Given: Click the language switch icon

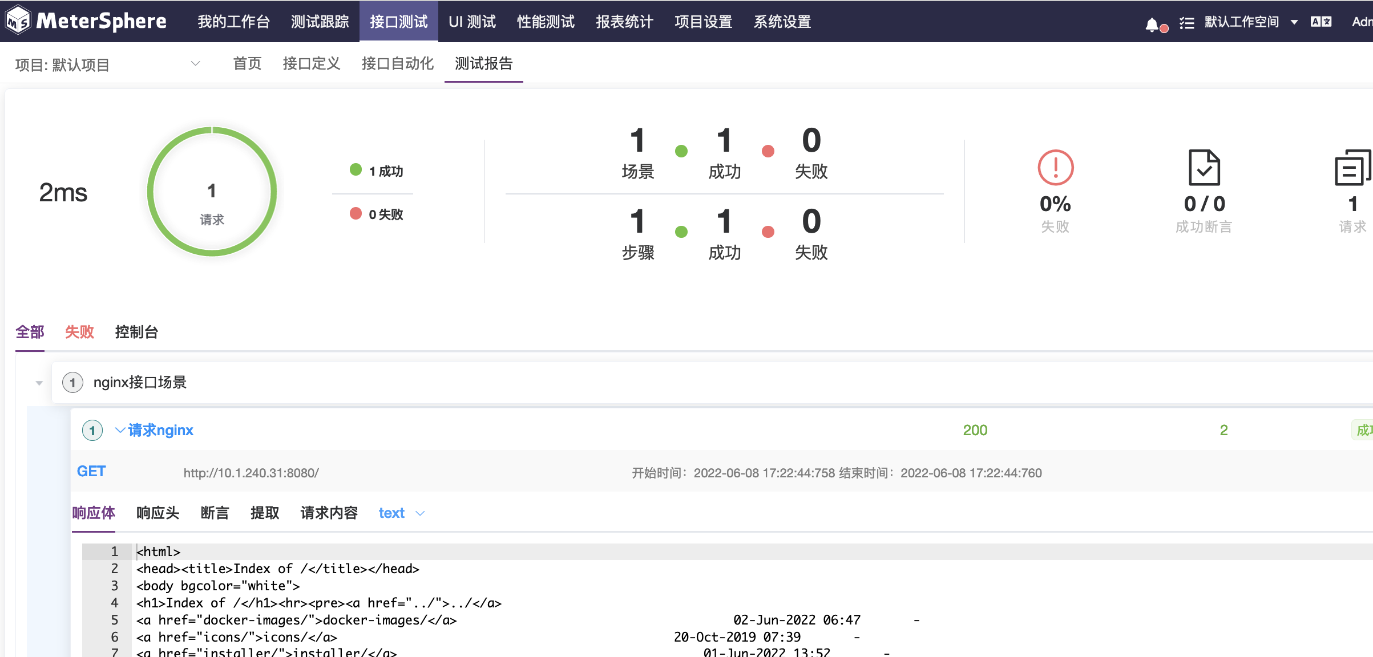Looking at the screenshot, I should pos(1322,21).
